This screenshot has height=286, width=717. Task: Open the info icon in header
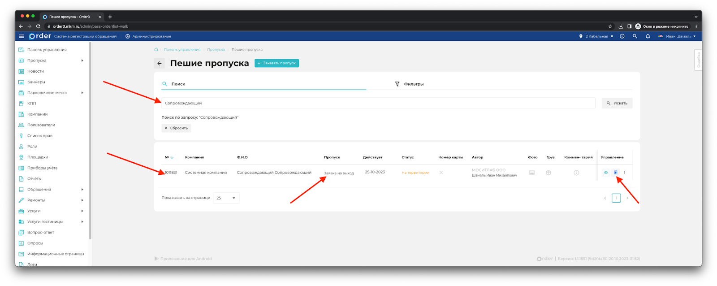click(622, 36)
